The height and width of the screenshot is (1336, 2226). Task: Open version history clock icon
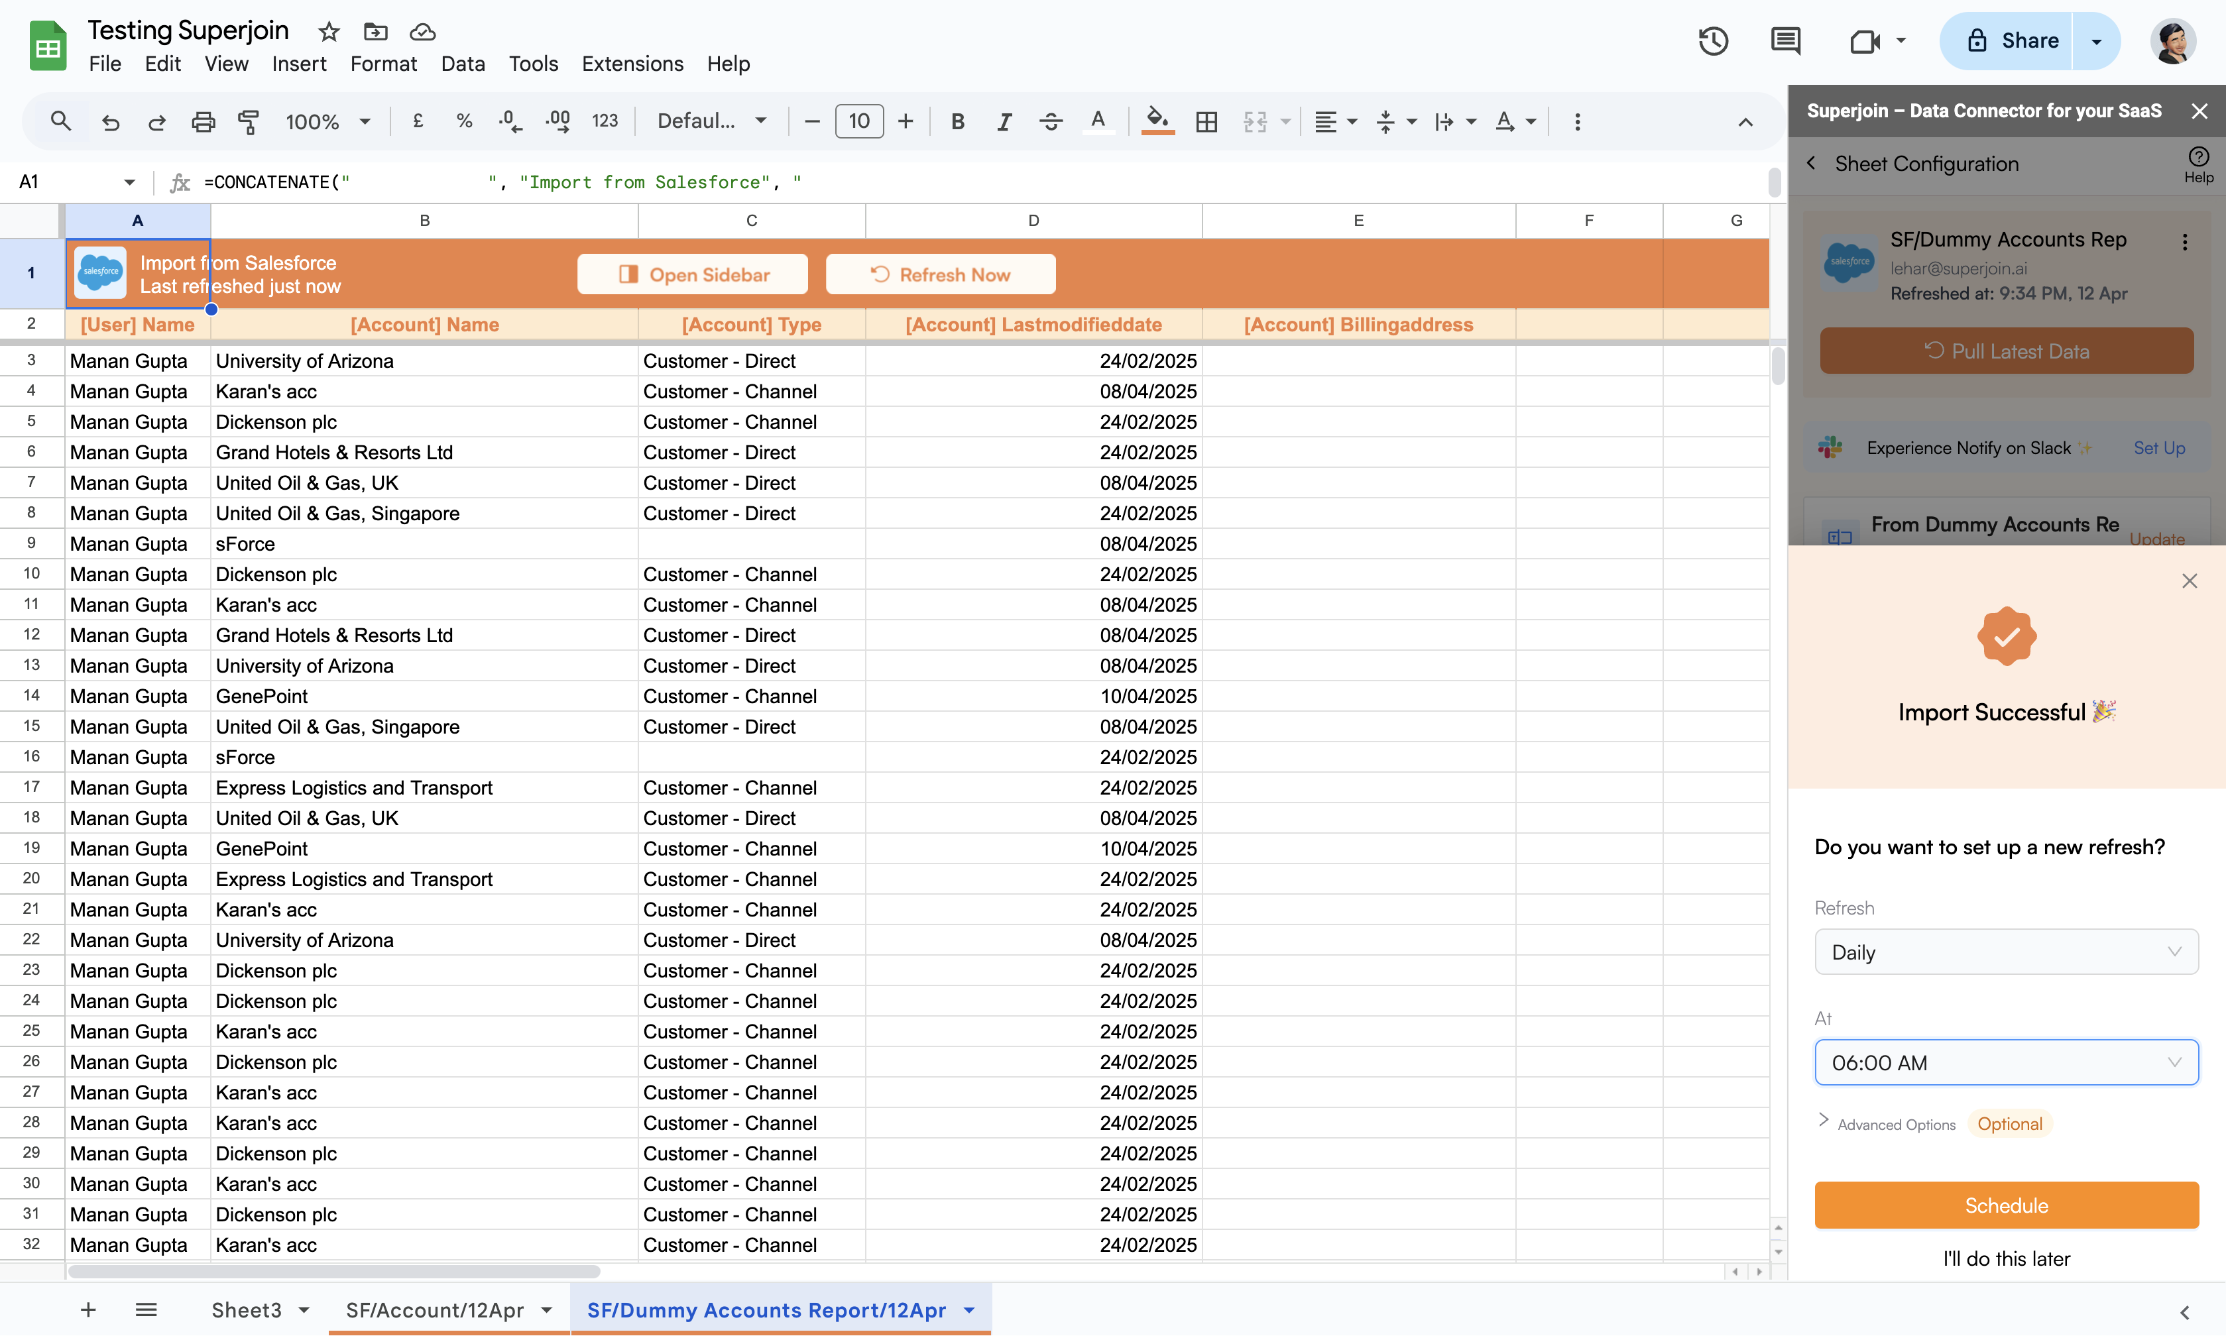tap(1713, 40)
